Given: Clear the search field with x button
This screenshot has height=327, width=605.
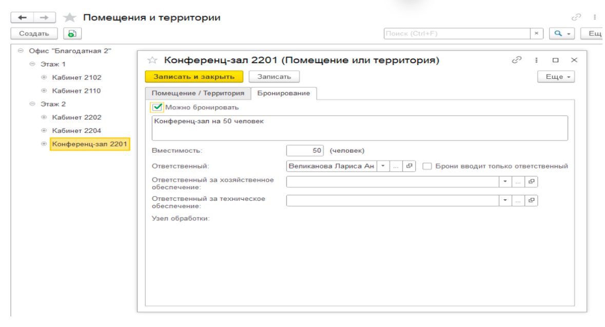Looking at the screenshot, I should [x=536, y=33].
